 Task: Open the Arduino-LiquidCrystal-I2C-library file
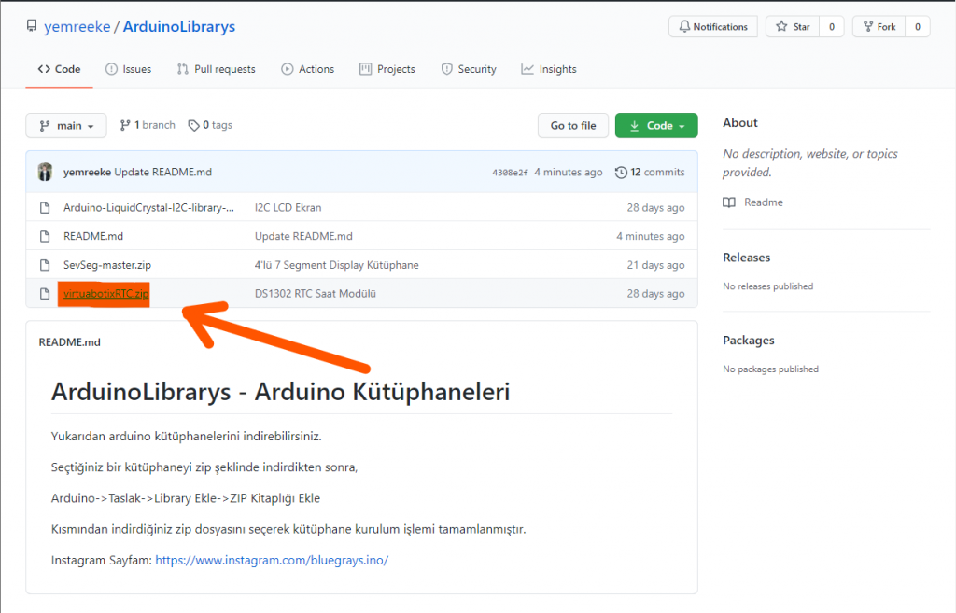click(148, 208)
